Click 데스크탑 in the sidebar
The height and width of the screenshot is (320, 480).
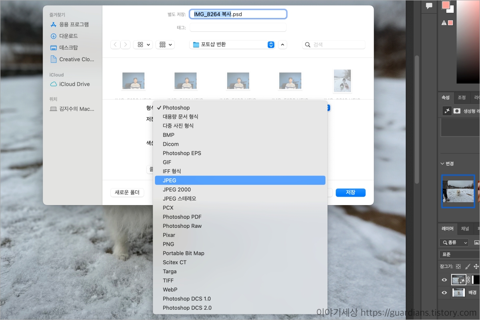[64, 47]
